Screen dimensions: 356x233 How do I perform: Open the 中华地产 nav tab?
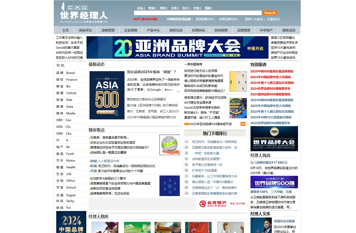(266, 30)
